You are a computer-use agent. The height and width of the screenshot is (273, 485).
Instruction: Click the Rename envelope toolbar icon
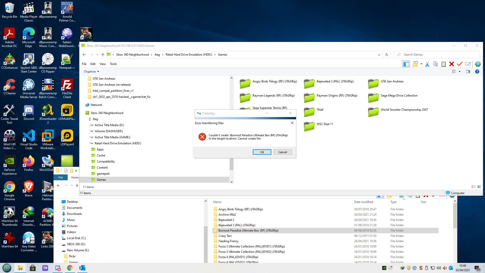coord(468,64)
